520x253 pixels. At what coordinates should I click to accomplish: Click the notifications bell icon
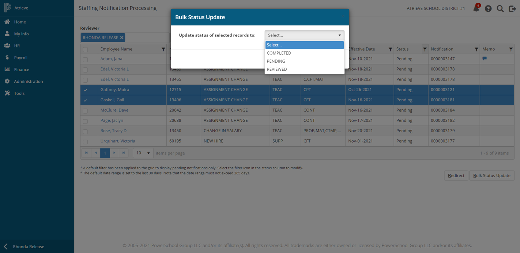pos(476,8)
